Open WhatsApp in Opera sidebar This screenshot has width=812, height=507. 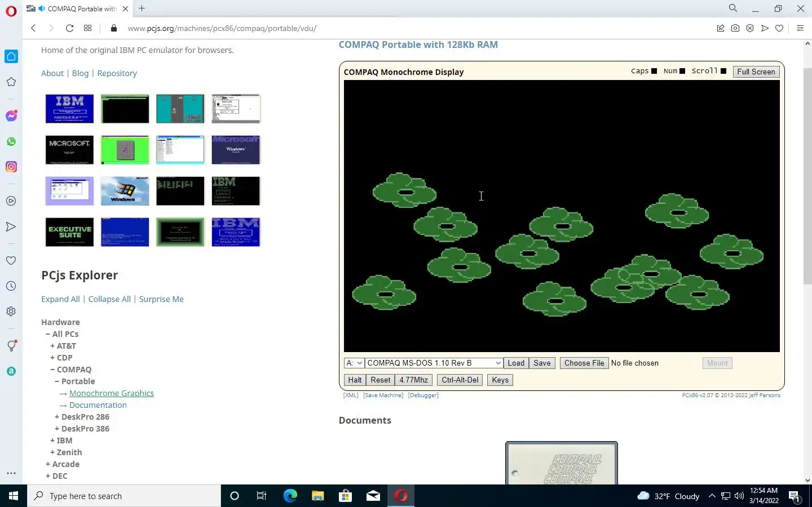11,141
